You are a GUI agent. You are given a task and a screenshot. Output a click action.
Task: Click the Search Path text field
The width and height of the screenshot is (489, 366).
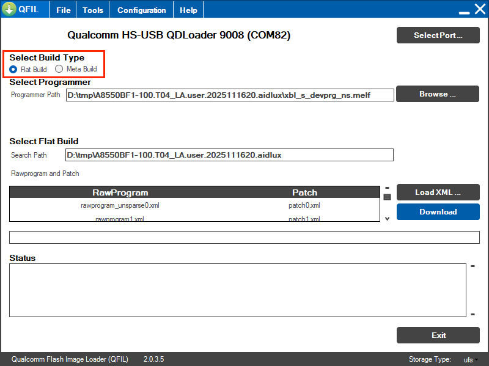[230, 155]
